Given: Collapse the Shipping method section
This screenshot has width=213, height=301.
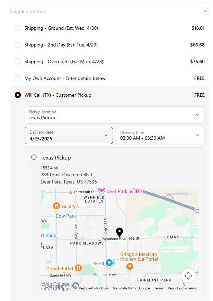Looking at the screenshot, I should pos(205,11).
